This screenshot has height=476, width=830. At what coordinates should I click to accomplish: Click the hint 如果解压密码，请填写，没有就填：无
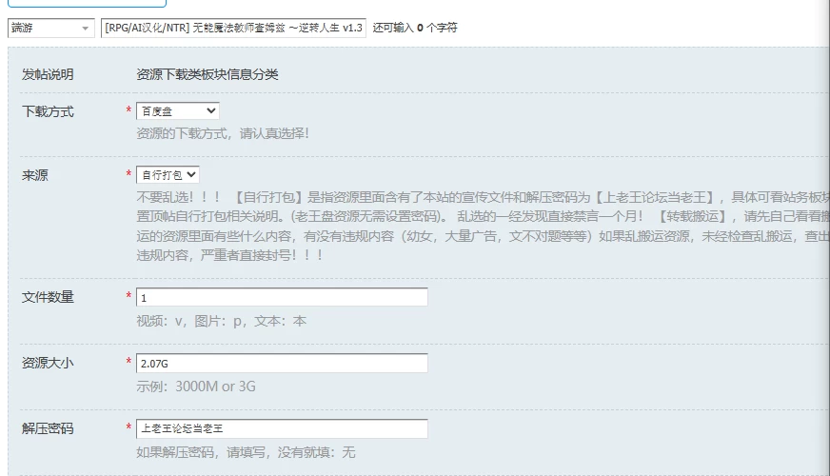coord(246,452)
